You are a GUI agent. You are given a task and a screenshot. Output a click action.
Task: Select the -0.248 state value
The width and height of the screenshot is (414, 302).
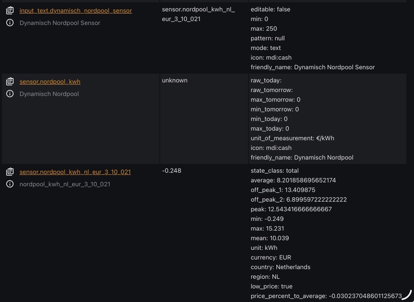pos(172,170)
